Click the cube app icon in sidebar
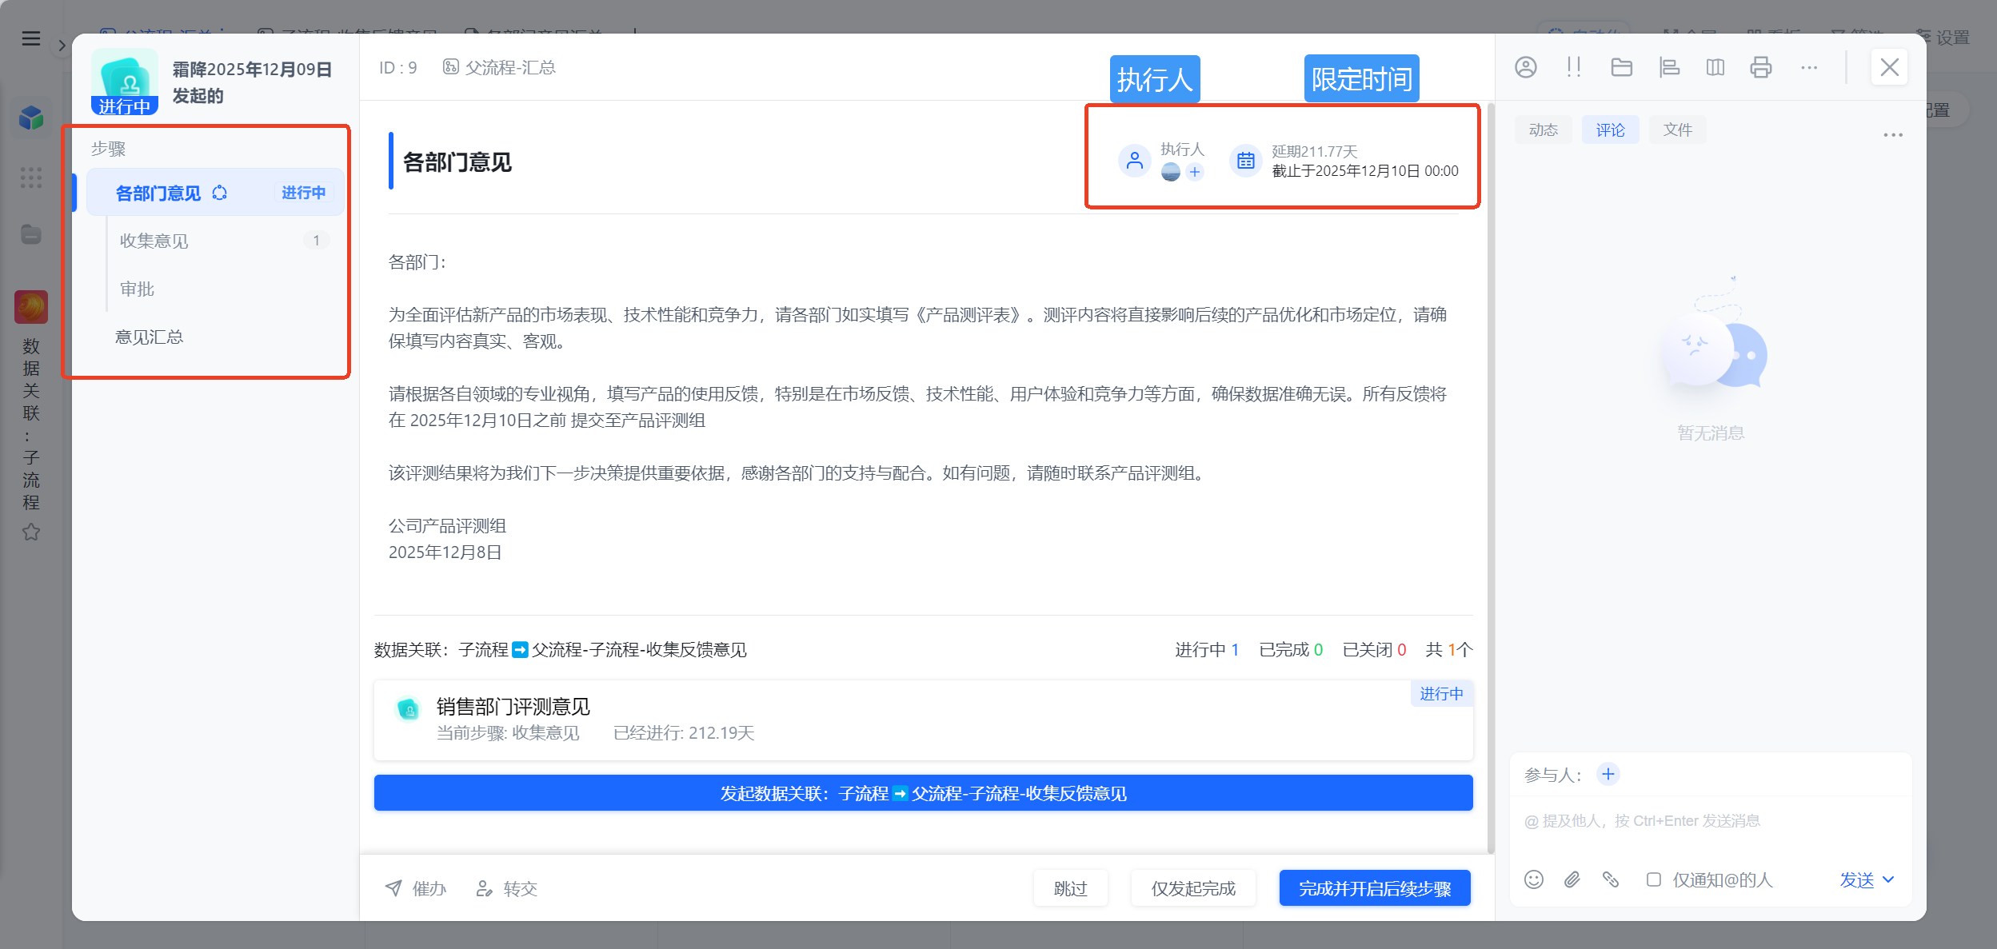The height and width of the screenshot is (949, 1997). click(x=31, y=118)
